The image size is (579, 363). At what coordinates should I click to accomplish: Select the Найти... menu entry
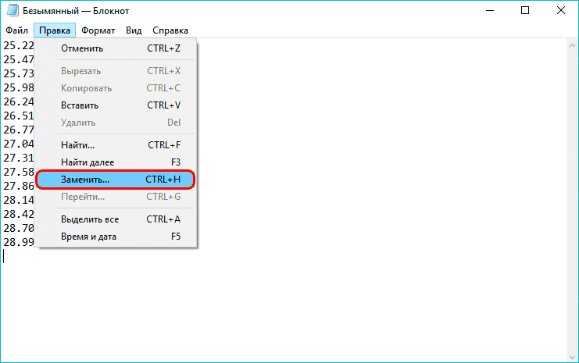coord(77,144)
